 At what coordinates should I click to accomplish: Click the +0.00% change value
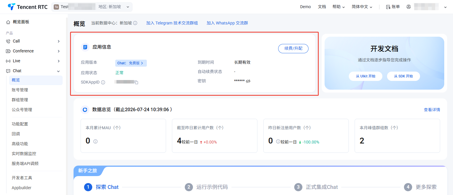click(x=210, y=142)
